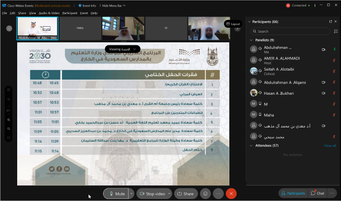
Task: Open the Layout options button
Action: (233, 24)
